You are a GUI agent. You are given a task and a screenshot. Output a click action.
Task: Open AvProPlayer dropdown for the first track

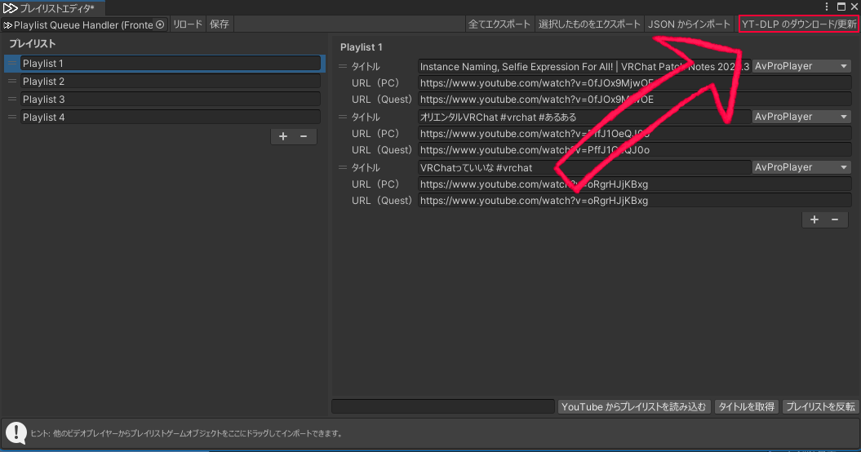click(x=801, y=66)
